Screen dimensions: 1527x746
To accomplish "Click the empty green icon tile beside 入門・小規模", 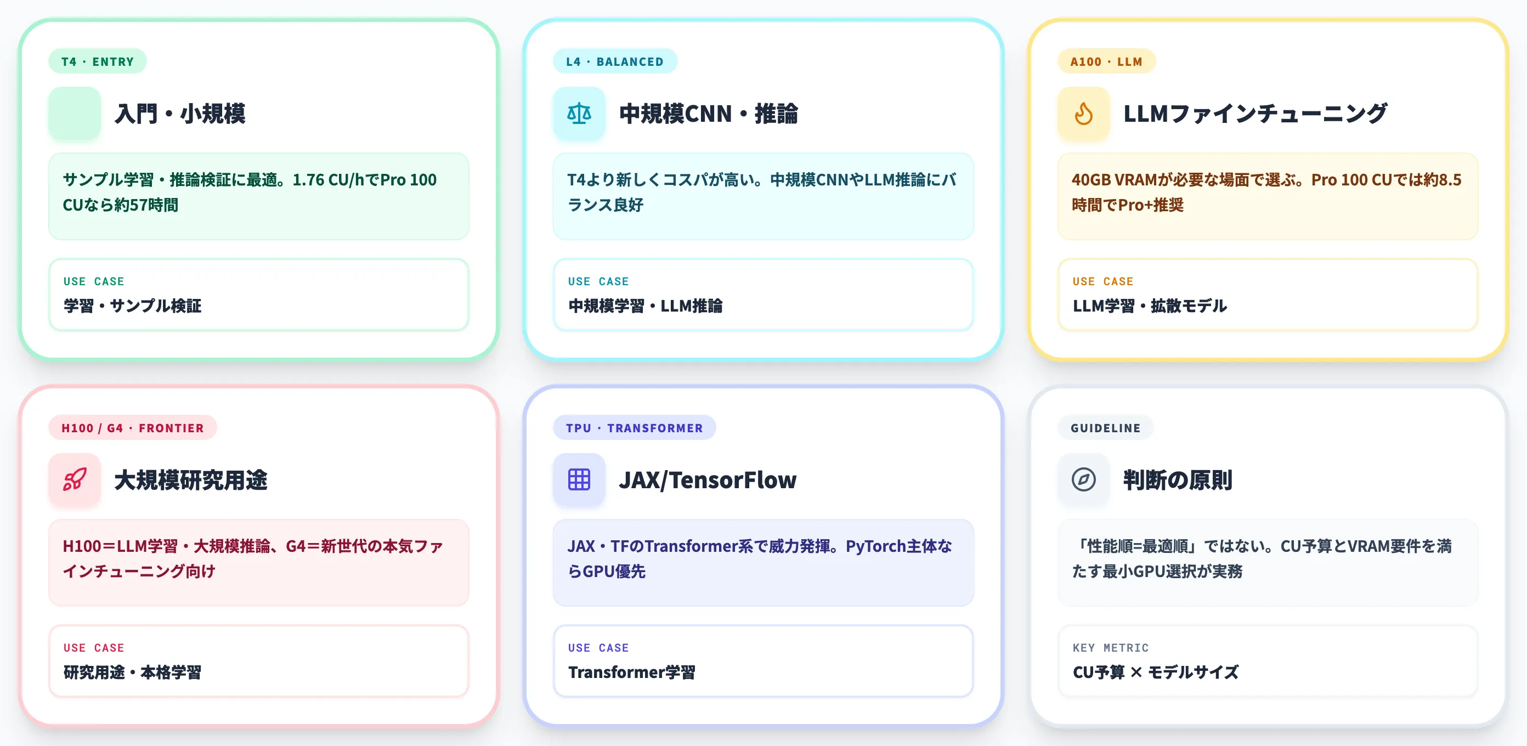I will (74, 113).
